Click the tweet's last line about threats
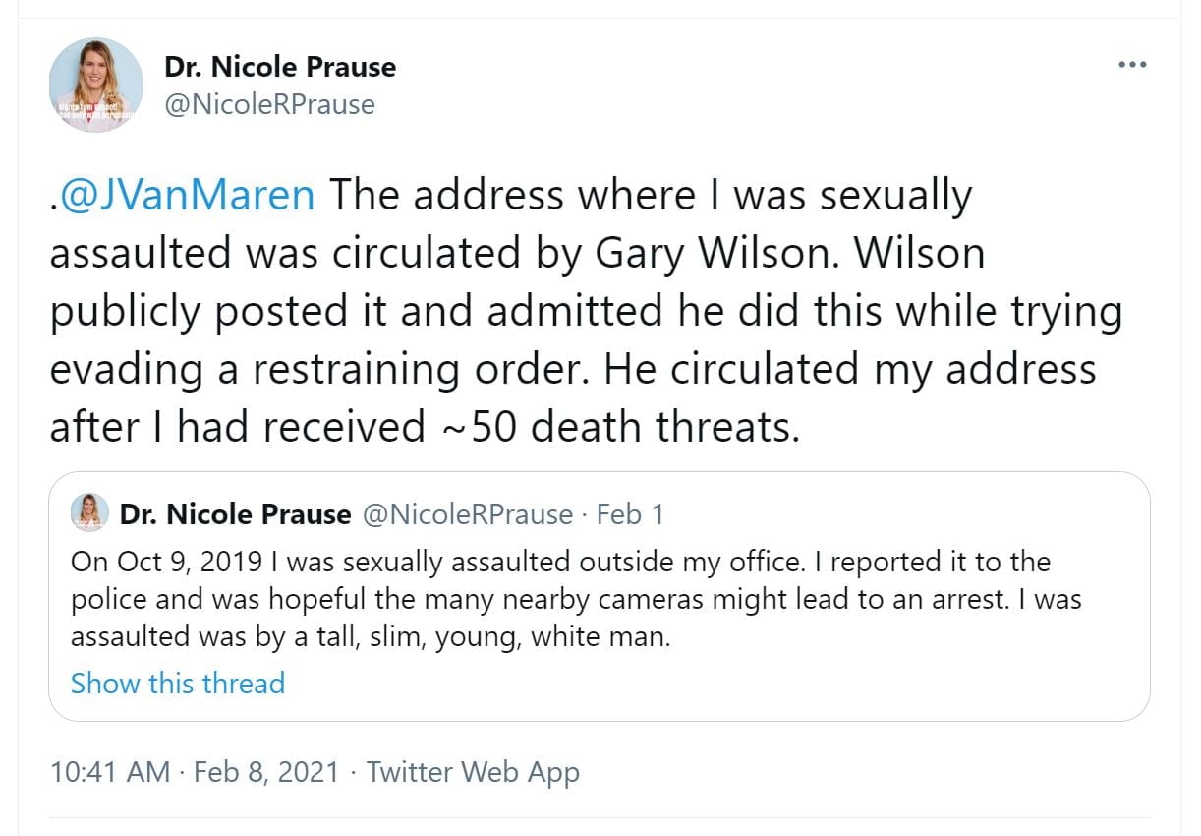 (x=423, y=427)
